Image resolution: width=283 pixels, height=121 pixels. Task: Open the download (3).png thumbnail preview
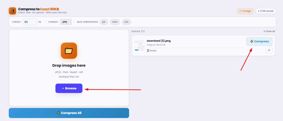point(139,45)
